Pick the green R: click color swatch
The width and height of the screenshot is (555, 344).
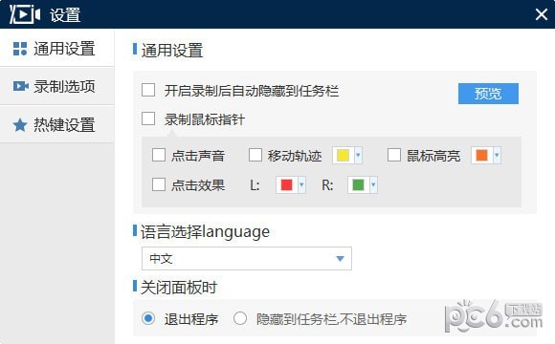(358, 184)
